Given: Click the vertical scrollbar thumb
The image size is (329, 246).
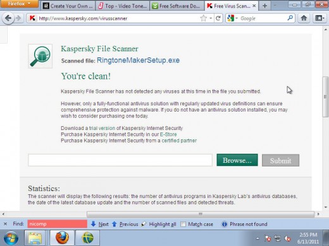Looking at the screenshot, I should [x=325, y=97].
